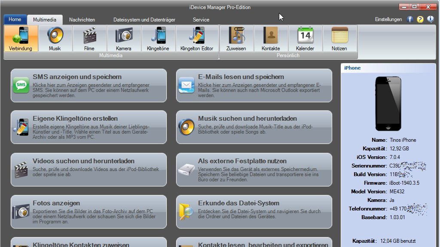Click the speaker icon in Musik suchen card
This screenshot has height=247, width=440.
pos(186,127)
